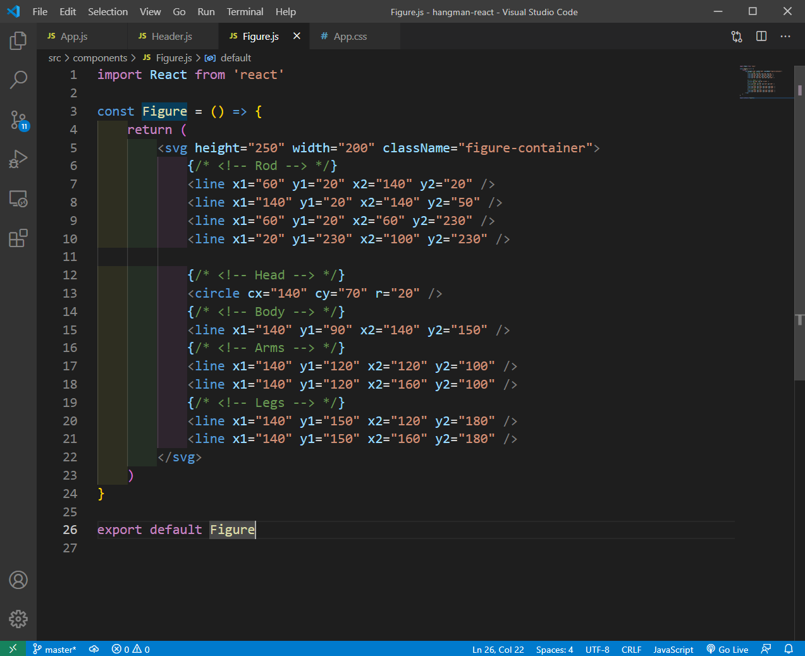Click the Head comment on line 12
Viewport: 805px width, 656px height.
pos(266,275)
